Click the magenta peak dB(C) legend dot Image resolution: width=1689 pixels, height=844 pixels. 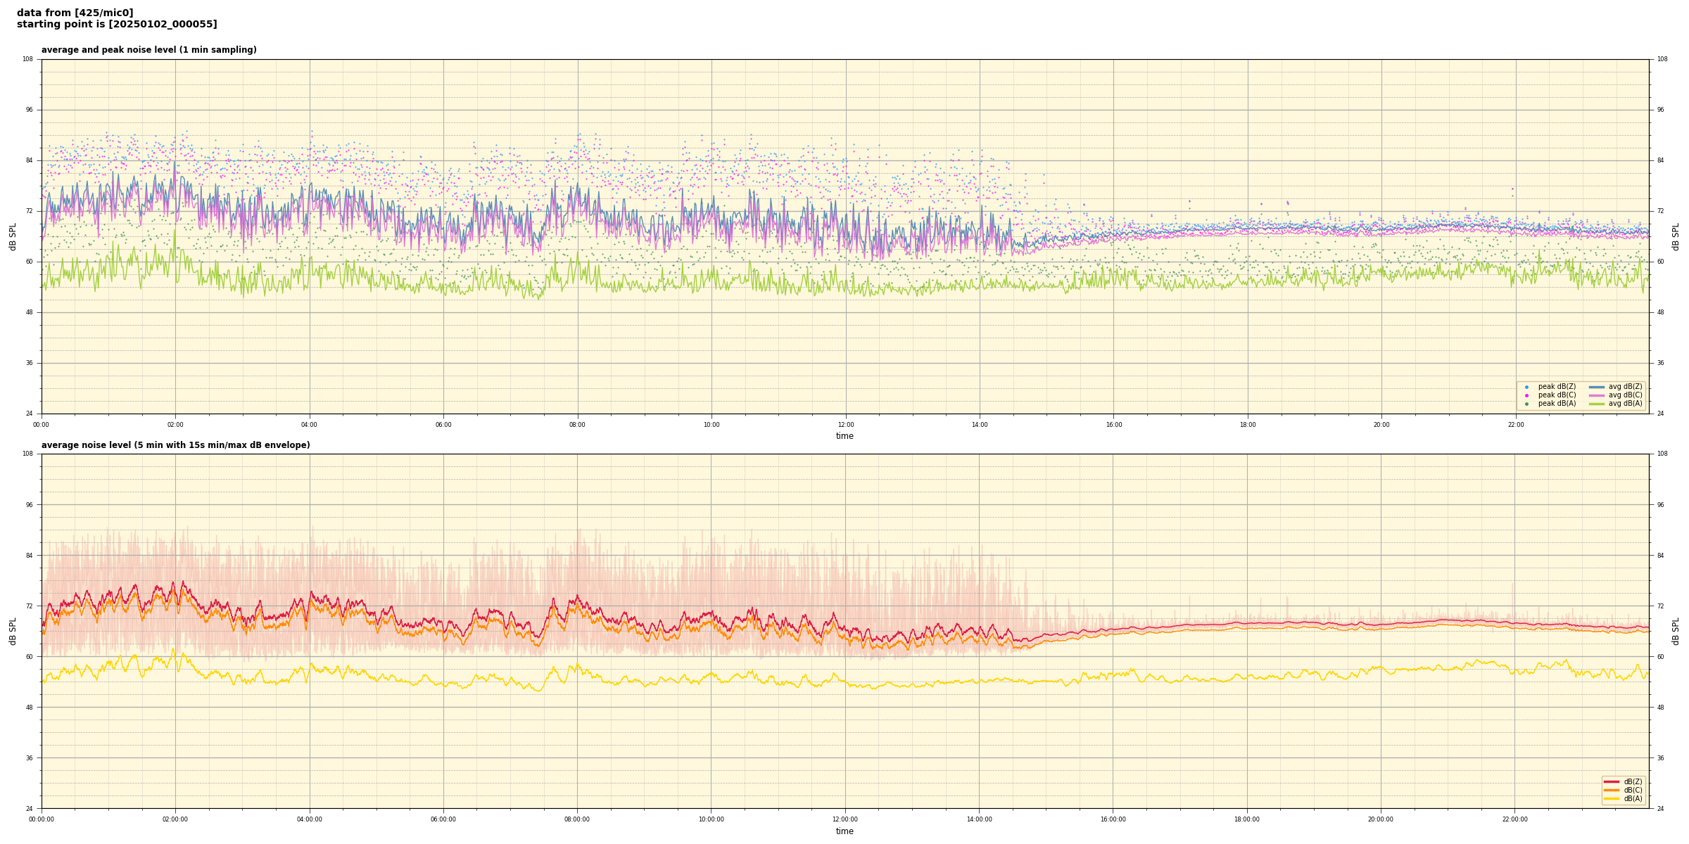1526,395
